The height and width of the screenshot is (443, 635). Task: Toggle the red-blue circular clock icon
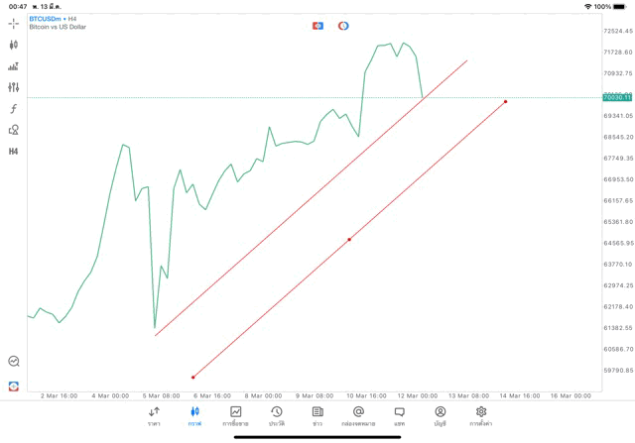(343, 26)
